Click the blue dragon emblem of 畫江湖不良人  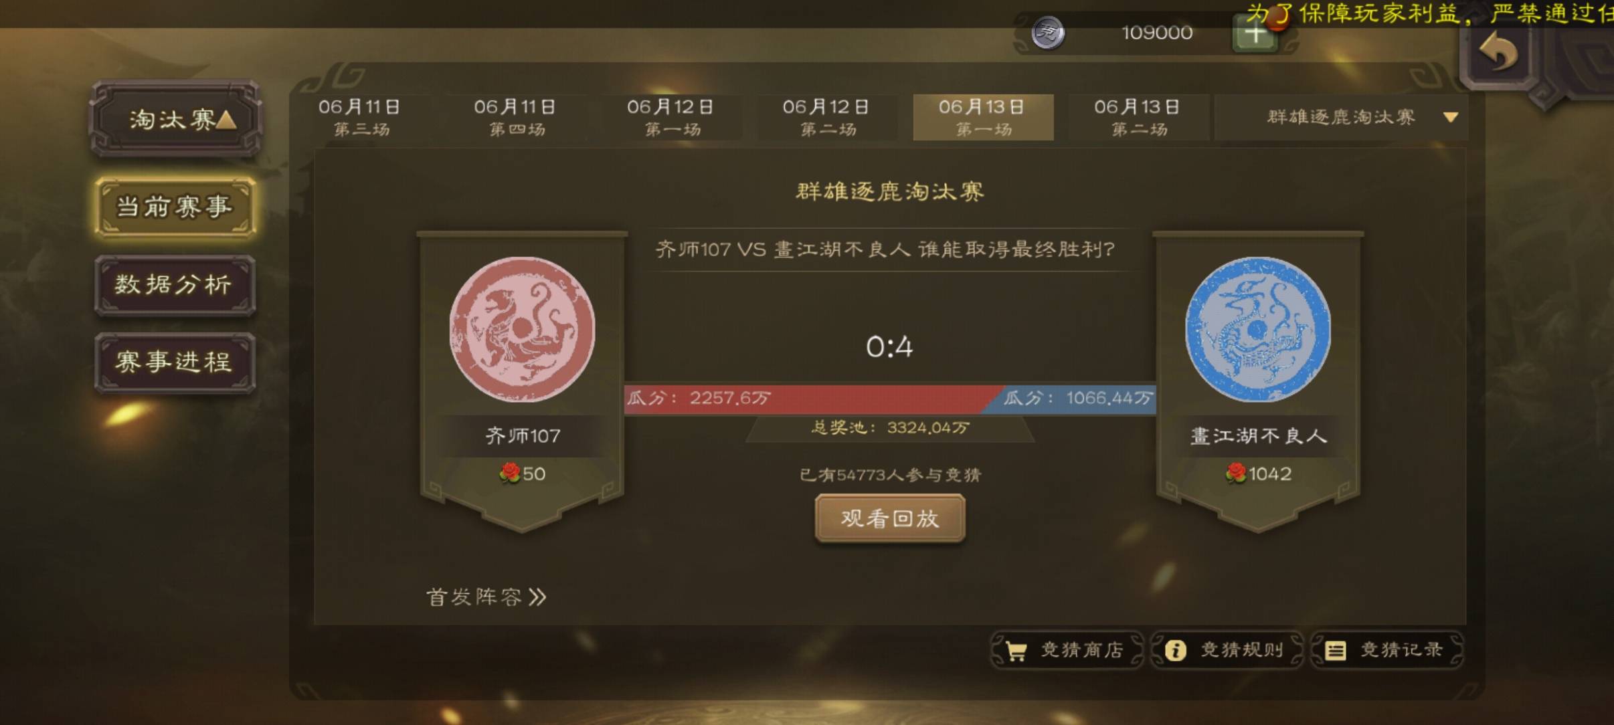click(x=1258, y=329)
